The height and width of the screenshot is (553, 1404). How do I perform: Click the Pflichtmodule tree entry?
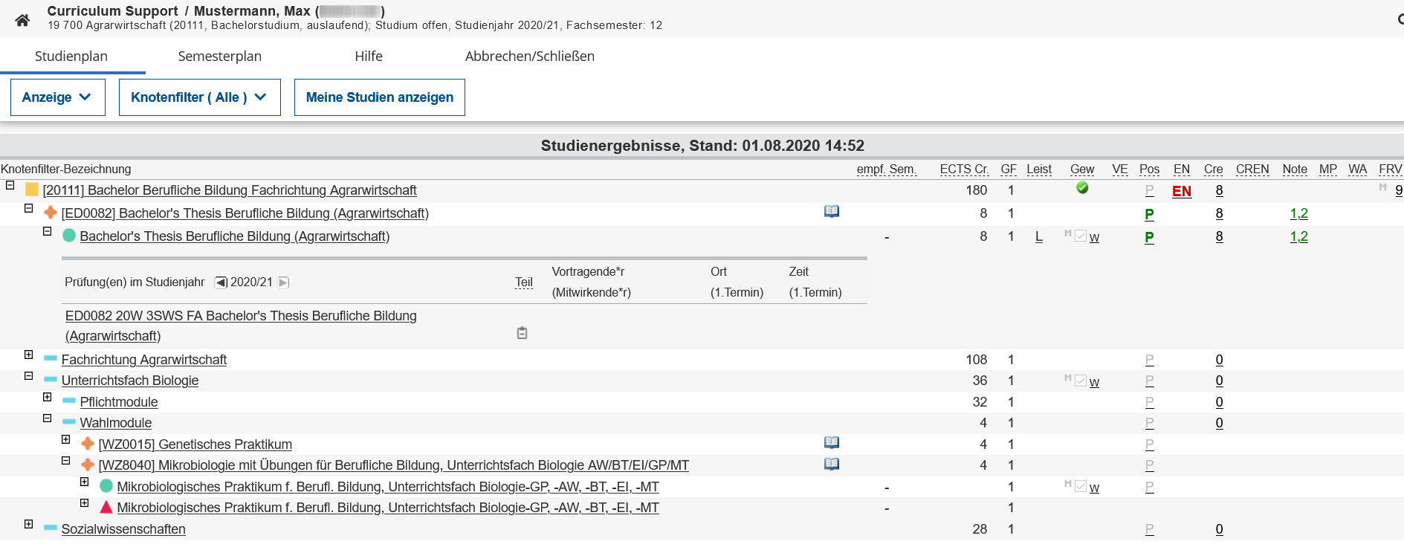click(119, 402)
